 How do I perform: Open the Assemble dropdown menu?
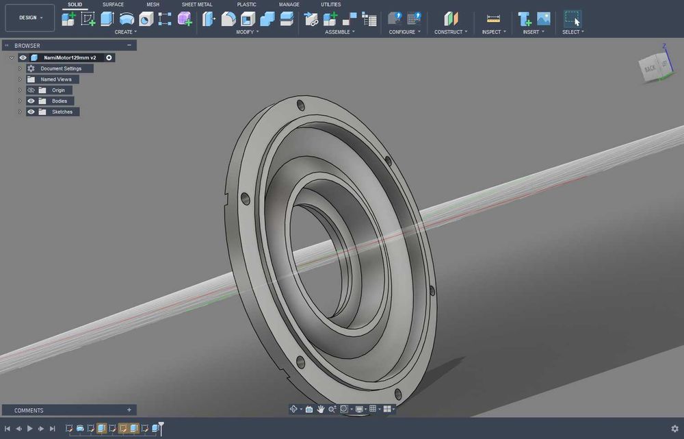point(340,32)
